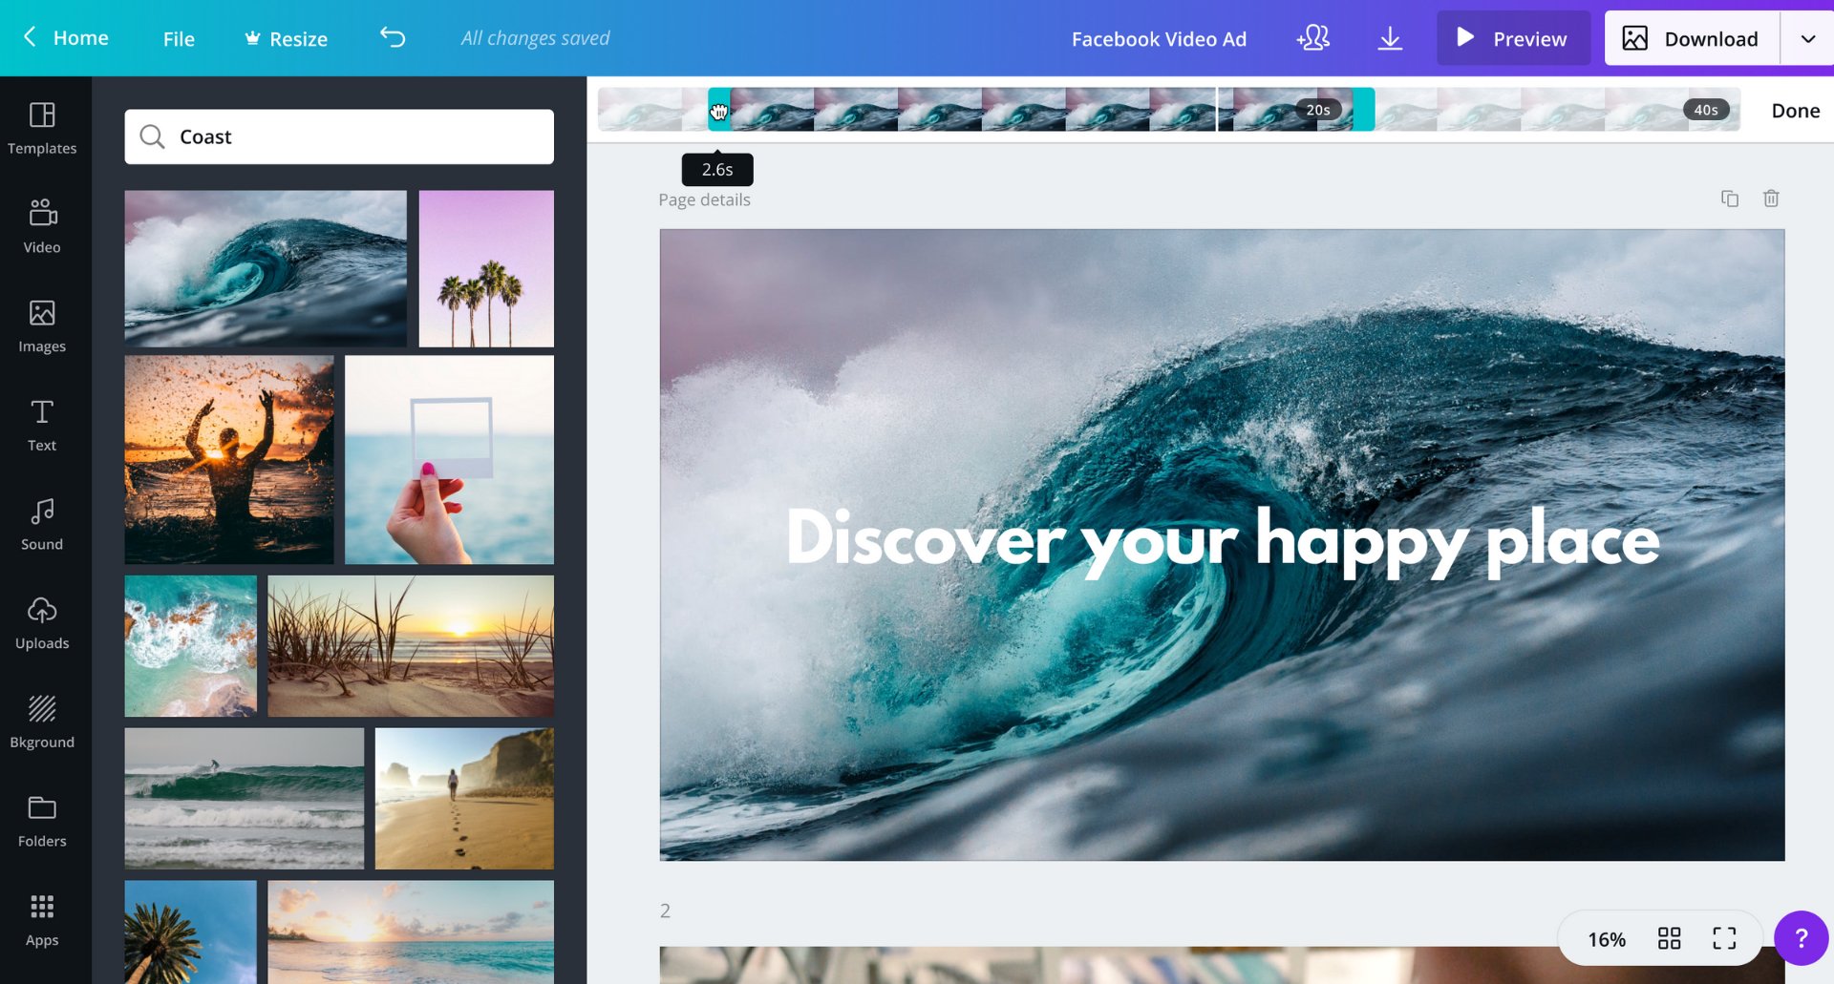
Task: Open the 16% zoom level menu
Action: (1606, 939)
